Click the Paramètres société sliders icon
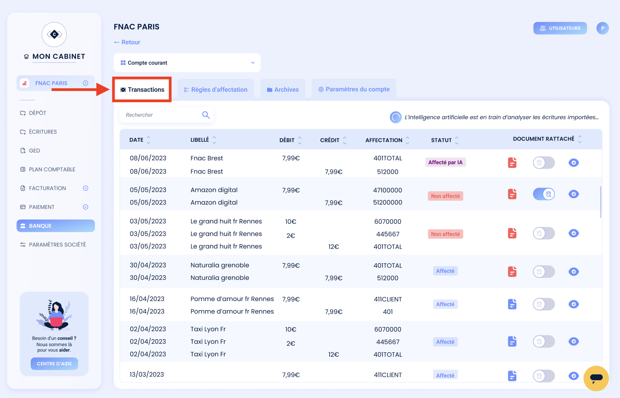The height and width of the screenshot is (398, 620). [23, 245]
